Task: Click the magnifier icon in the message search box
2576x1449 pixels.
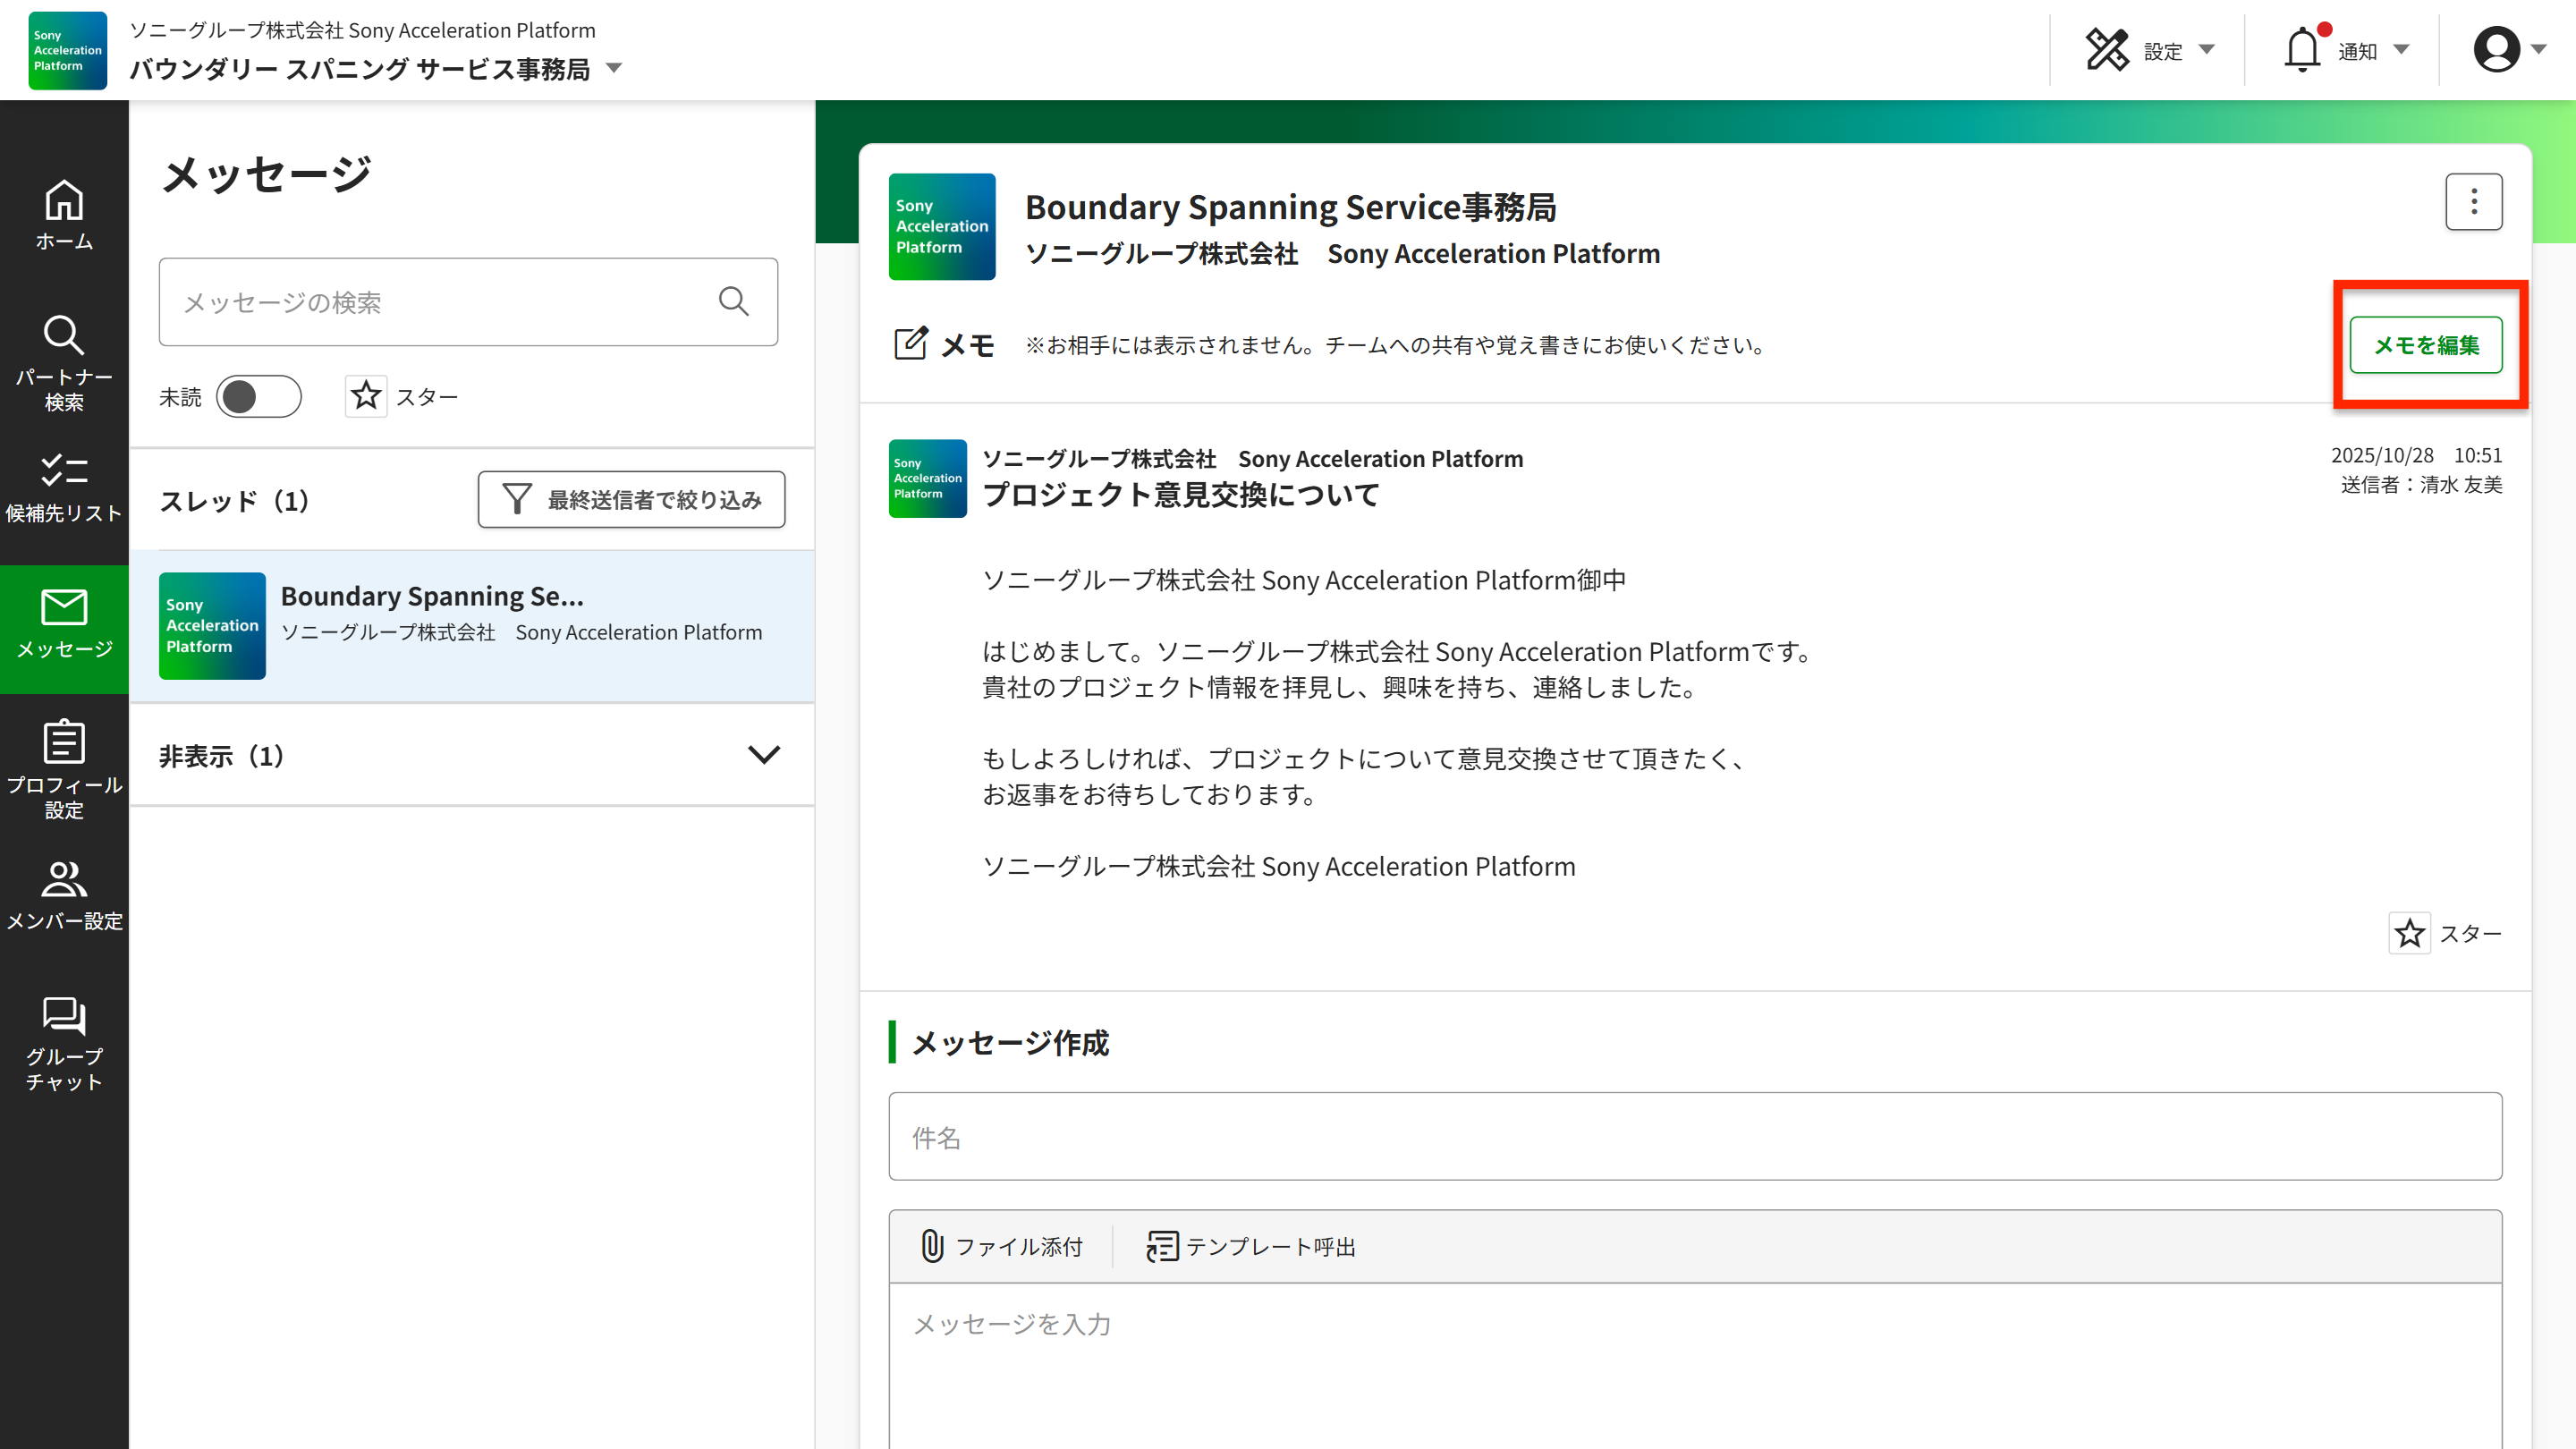Action: pyautogui.click(x=733, y=301)
